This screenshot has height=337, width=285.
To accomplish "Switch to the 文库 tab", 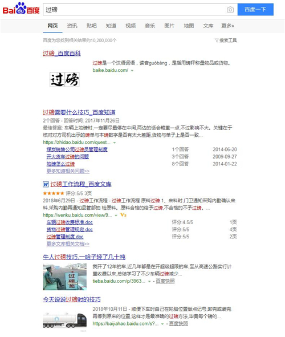I will click(208, 26).
